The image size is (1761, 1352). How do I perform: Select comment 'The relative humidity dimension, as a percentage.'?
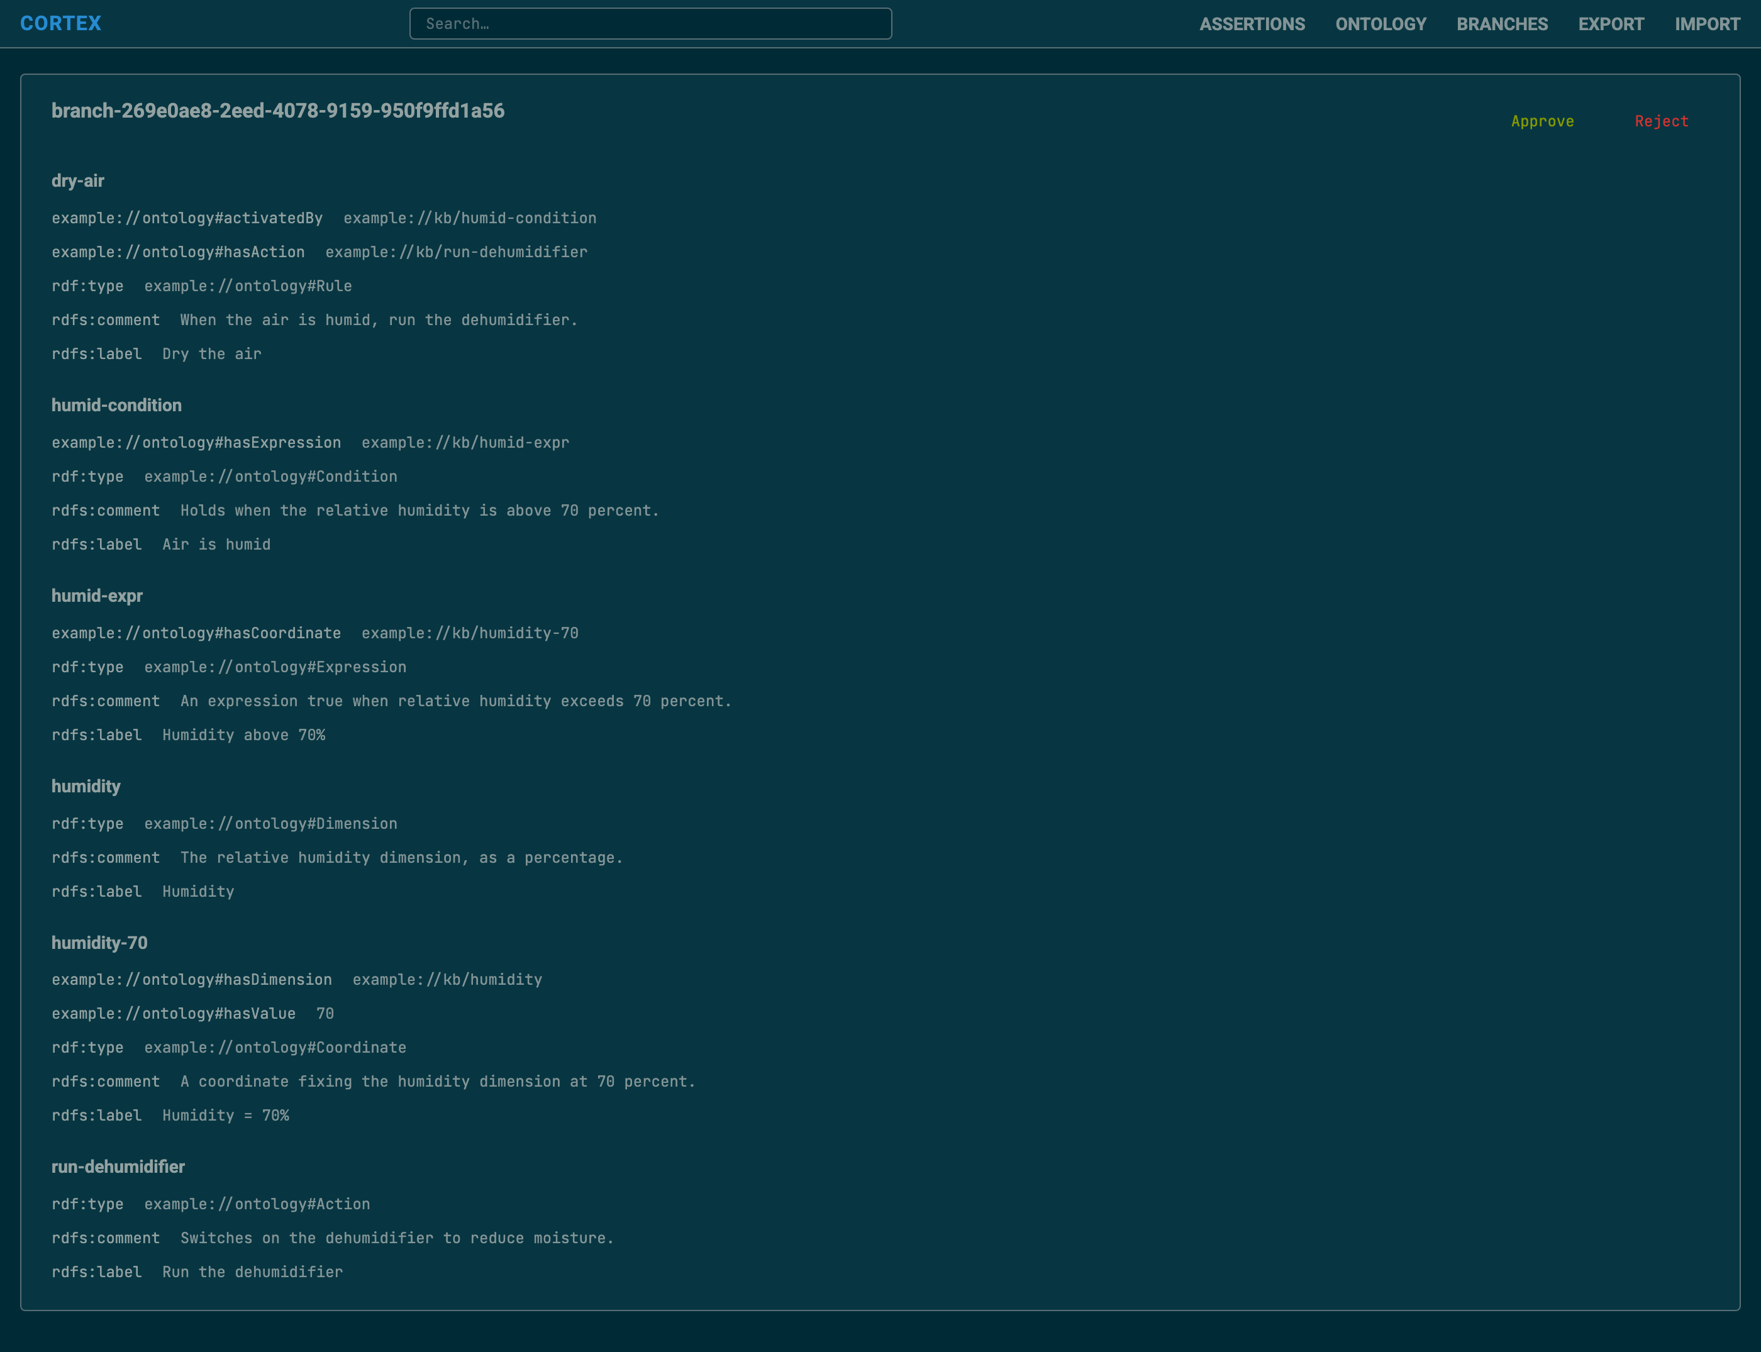pos(402,858)
